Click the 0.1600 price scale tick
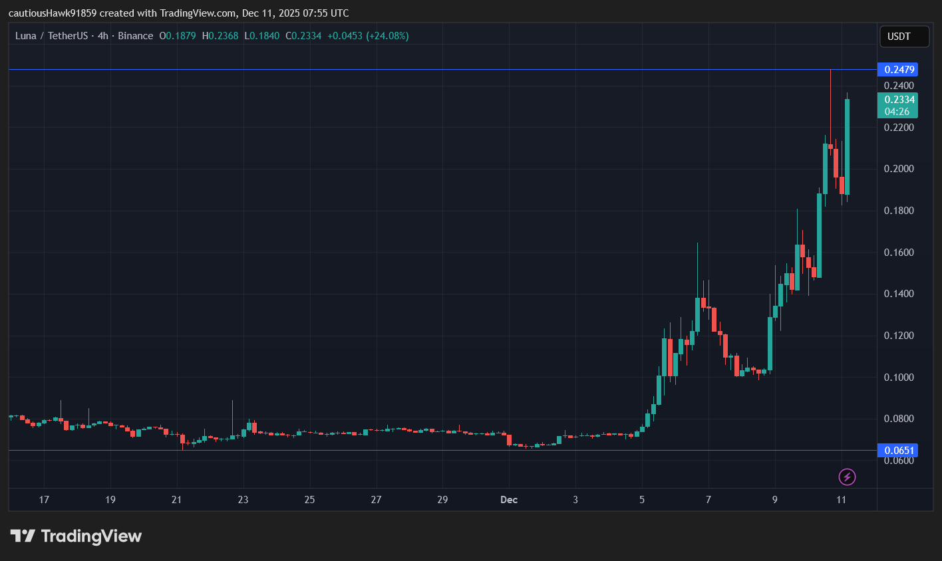 [898, 253]
